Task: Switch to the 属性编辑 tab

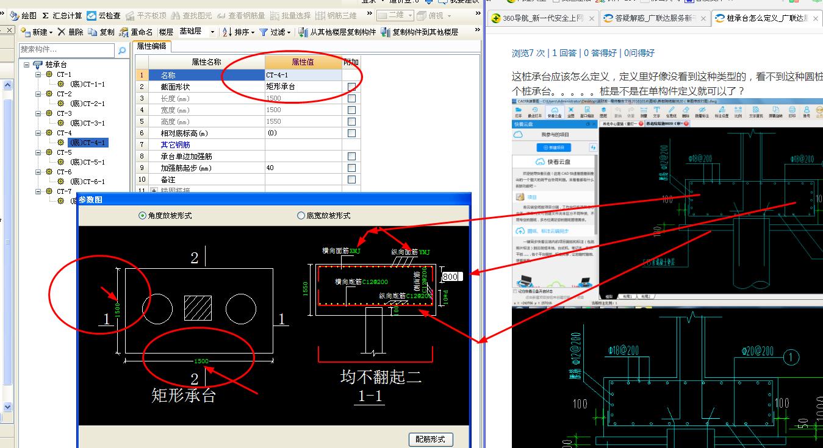Action: [151, 46]
